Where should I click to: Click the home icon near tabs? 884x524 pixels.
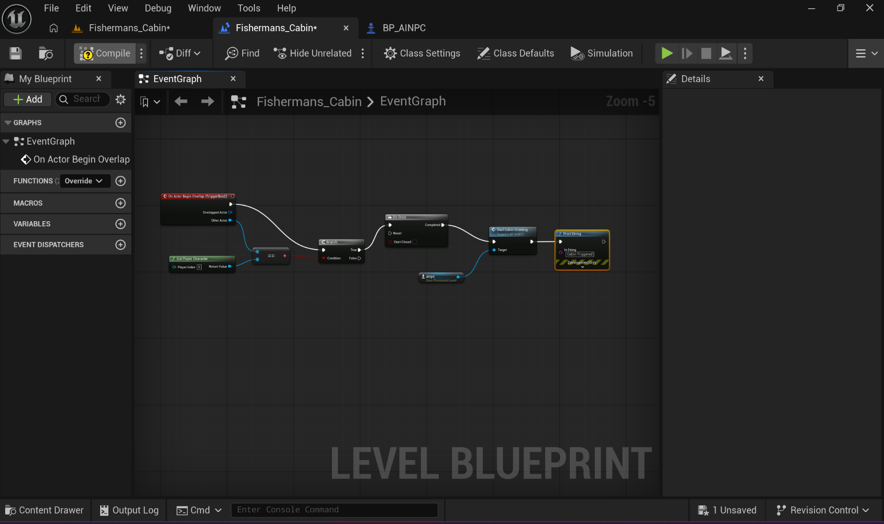tap(54, 28)
